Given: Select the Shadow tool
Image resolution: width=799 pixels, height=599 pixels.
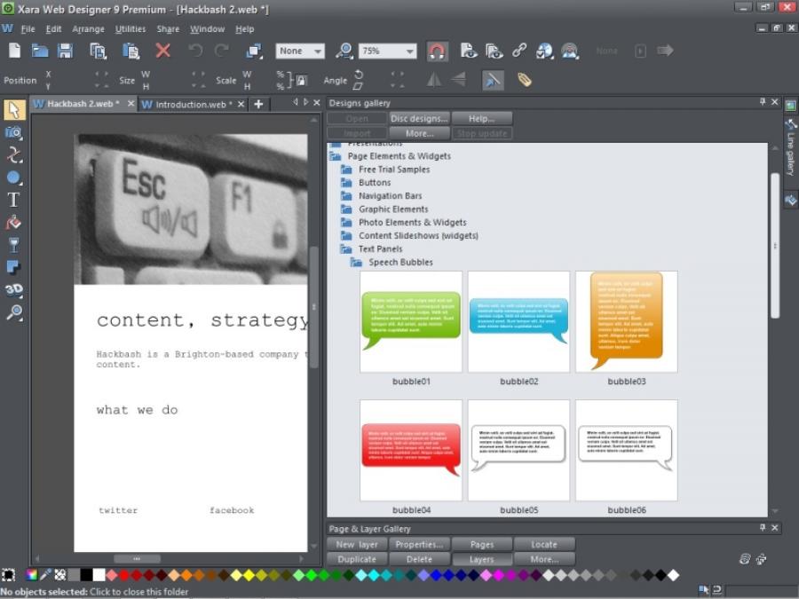Looking at the screenshot, I should click(13, 267).
